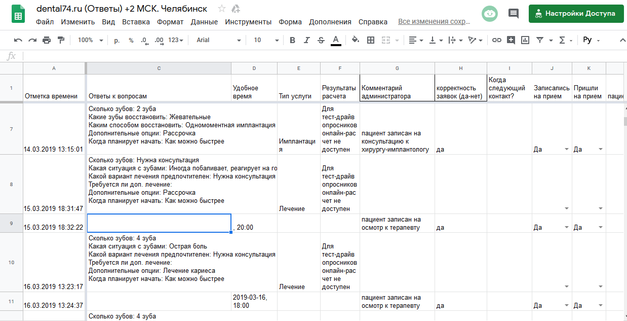Open the text rotation dropdown

coord(476,40)
